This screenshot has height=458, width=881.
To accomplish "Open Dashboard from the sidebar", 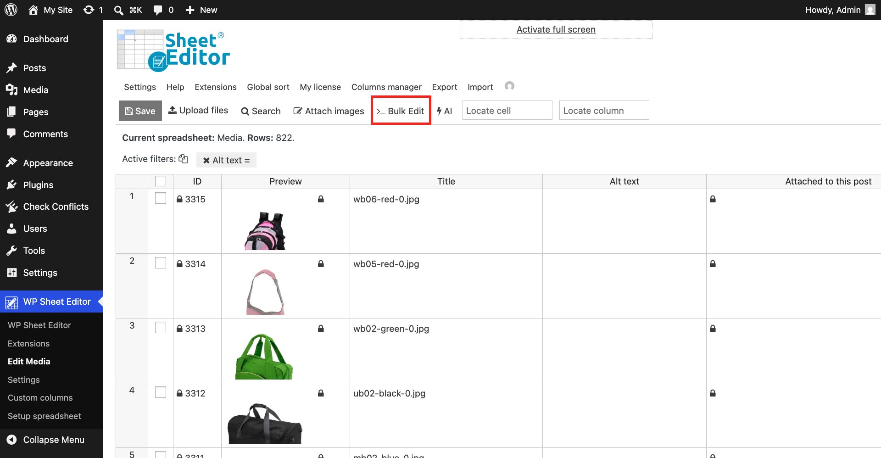I will [45, 39].
